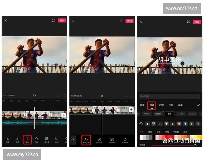Play the video in left screen
Image resolution: width=204 pixels, height=163 pixels.
tap(34, 95)
